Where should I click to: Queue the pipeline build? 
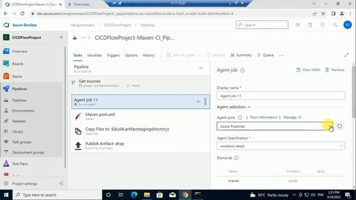(265, 55)
